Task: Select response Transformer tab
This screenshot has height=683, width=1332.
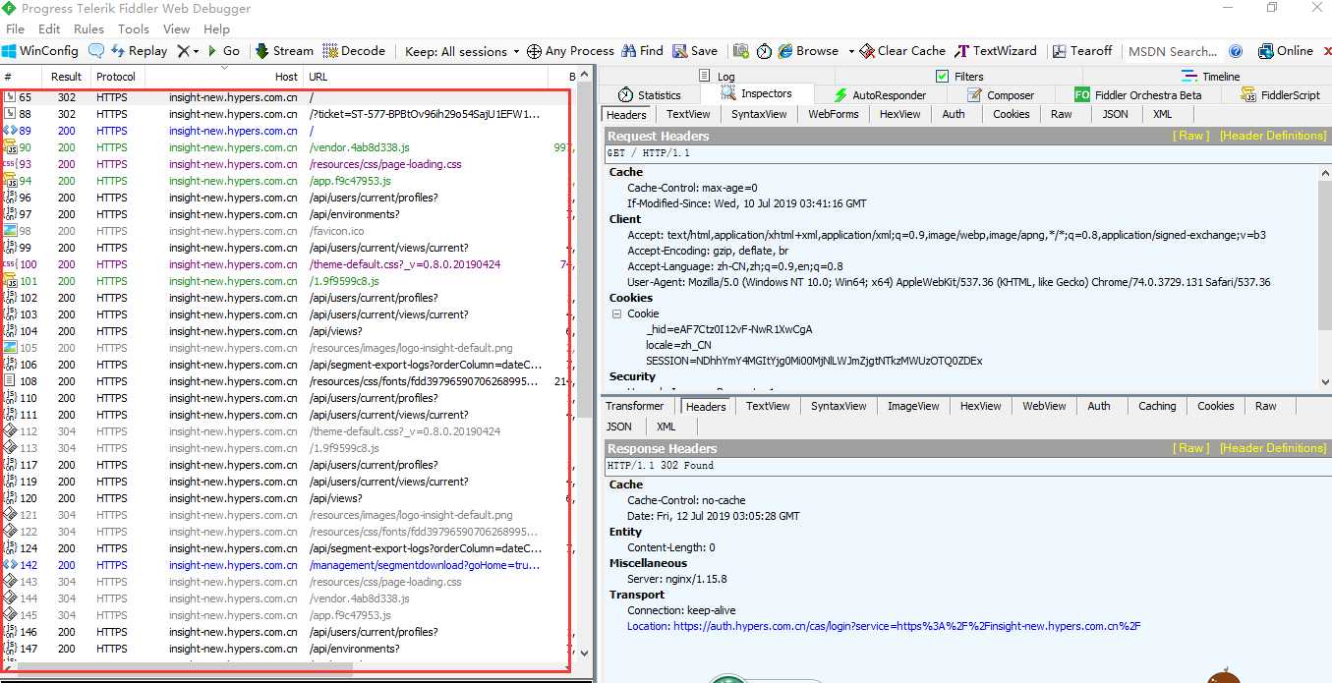Action: tap(634, 406)
